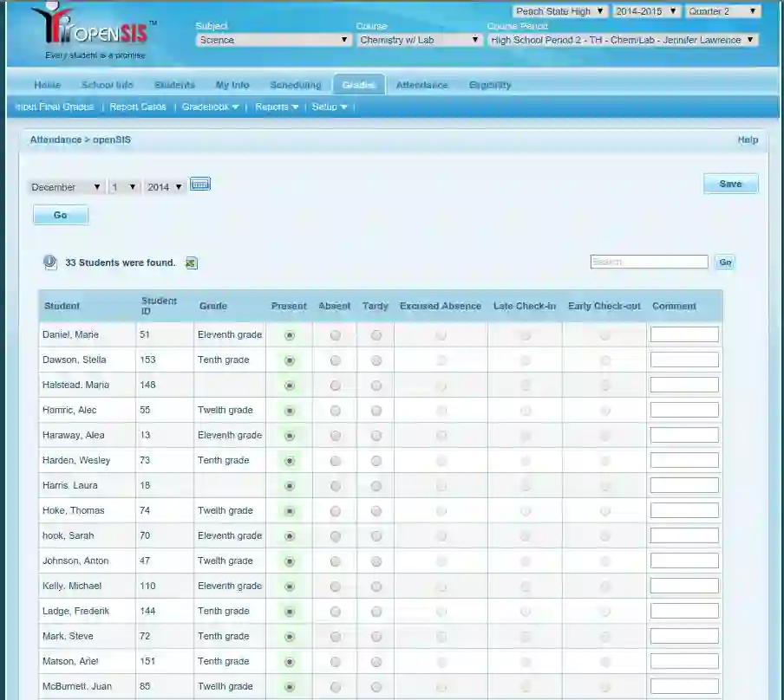Open the month dropdown showing December
The width and height of the screenshot is (784, 700).
click(66, 187)
